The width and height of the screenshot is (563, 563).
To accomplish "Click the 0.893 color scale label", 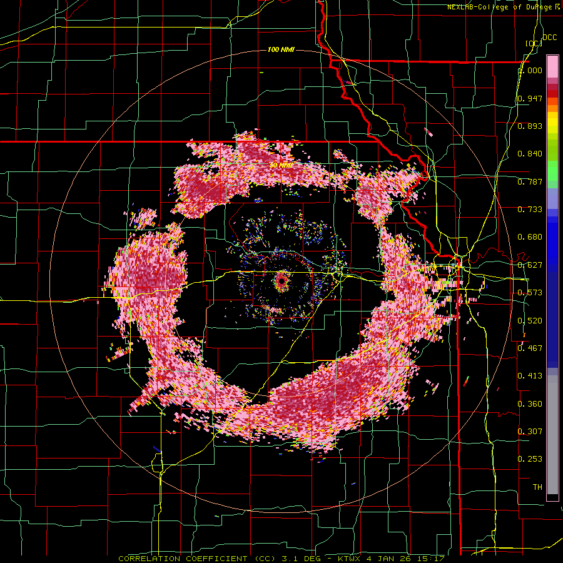I will 530,126.
